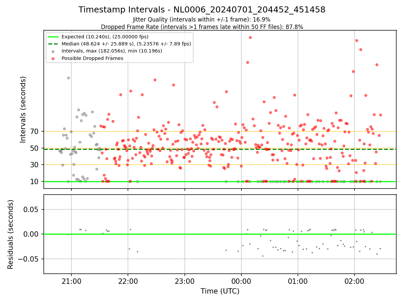This screenshot has height=303, width=404.
Task: Click the highest red dropped-frame point after 00:00
Action: 250,37
